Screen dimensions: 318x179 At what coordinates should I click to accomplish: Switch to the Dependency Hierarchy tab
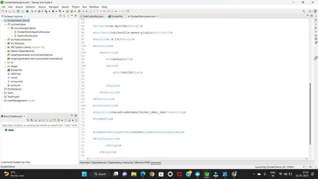[120, 163]
